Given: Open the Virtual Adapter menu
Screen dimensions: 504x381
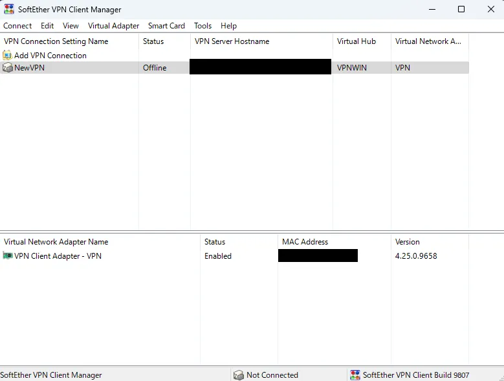Looking at the screenshot, I should click(113, 26).
